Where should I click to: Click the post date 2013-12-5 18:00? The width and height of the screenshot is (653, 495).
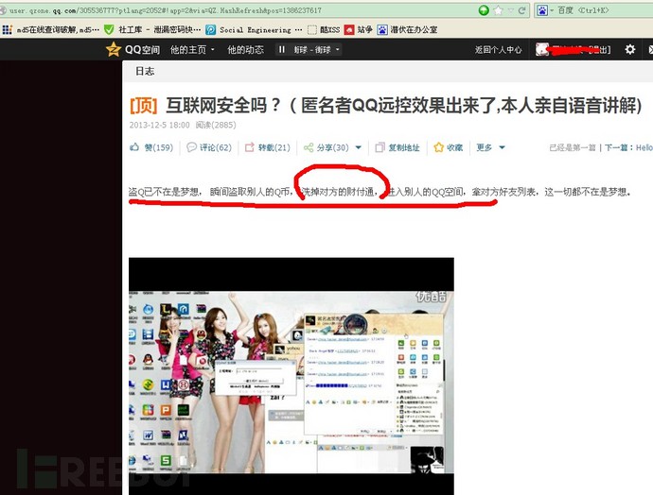[160, 125]
